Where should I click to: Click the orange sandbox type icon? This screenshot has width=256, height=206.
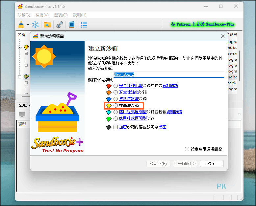click(x=109, y=93)
